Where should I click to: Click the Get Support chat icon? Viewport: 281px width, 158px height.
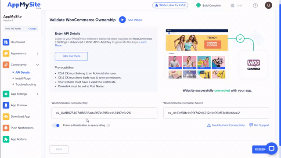click(251, 125)
